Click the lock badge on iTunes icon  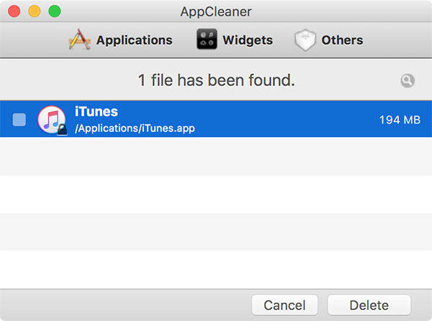coord(62,129)
